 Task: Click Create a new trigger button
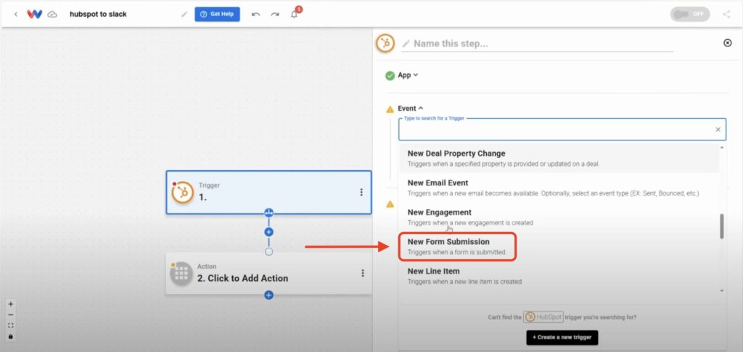click(x=562, y=338)
